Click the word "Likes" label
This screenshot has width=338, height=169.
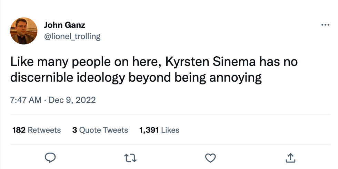[x=170, y=130]
